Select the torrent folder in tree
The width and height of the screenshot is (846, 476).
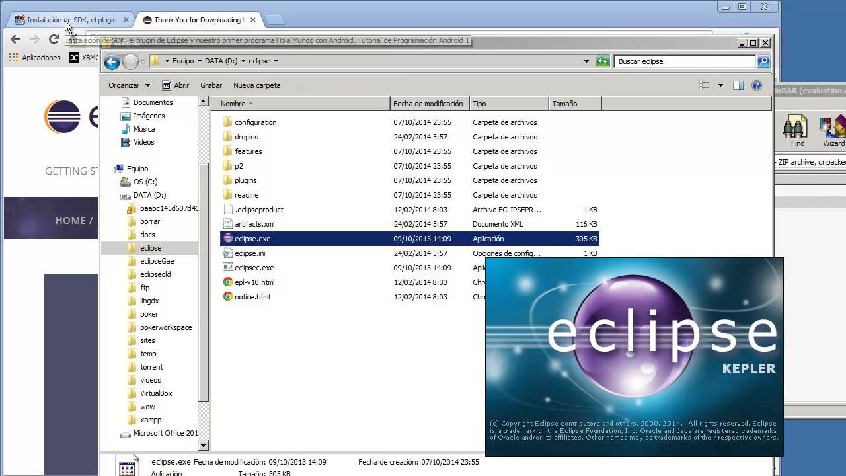pyautogui.click(x=150, y=367)
